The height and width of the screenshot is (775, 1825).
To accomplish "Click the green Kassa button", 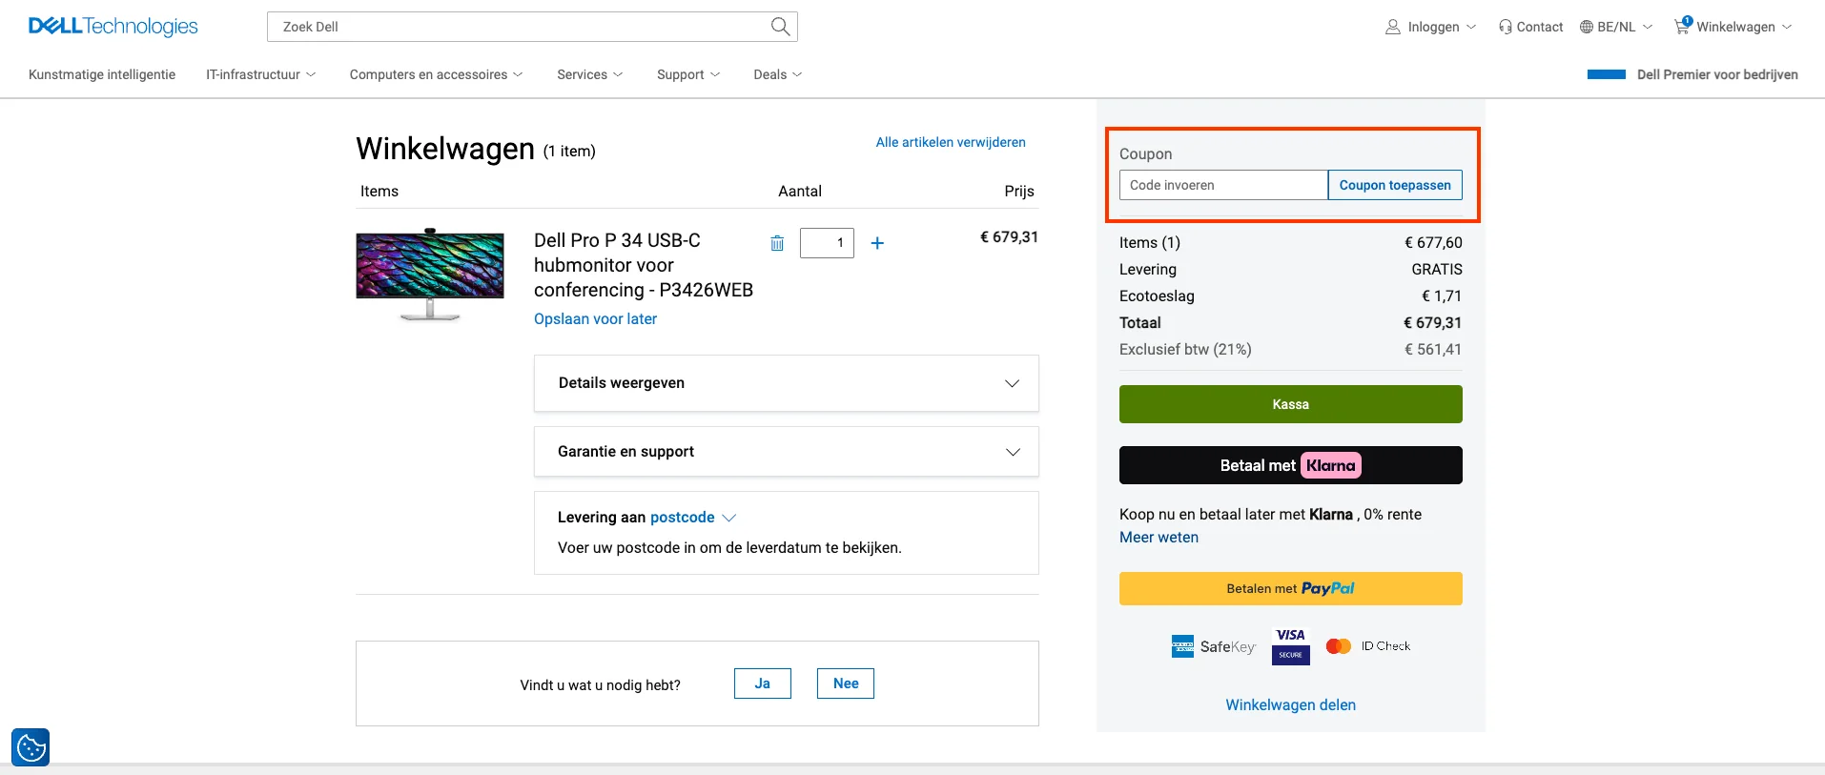I will [x=1291, y=404].
